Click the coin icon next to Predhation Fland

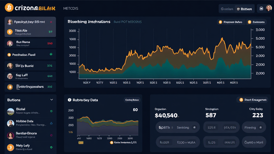point(9,55)
